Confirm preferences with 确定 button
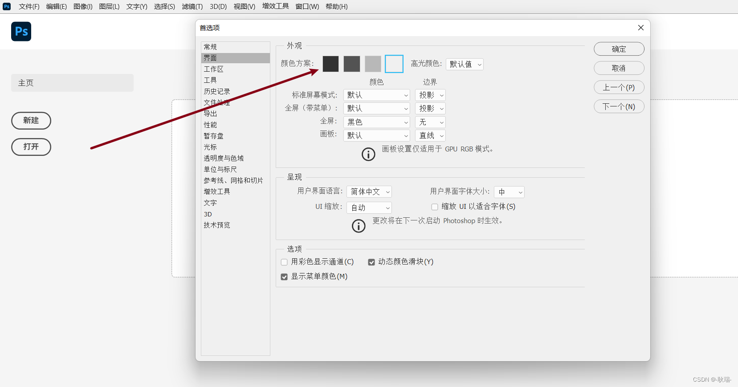Viewport: 738px width, 387px height. pos(619,49)
